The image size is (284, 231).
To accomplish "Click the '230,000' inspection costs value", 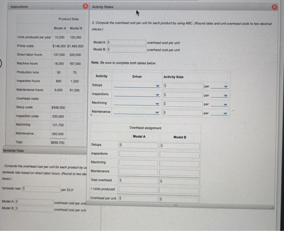I will 58,116.
